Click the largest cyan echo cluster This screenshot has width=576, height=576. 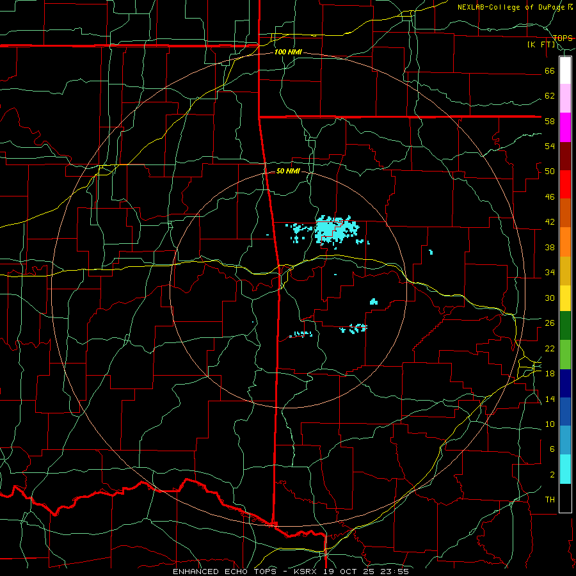[336, 230]
